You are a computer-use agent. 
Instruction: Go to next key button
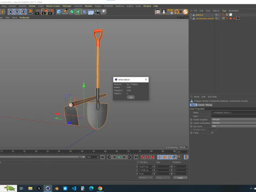pyautogui.click(x=129, y=157)
